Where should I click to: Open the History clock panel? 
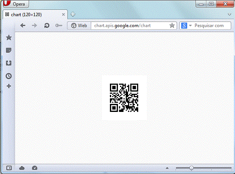pyautogui.click(x=9, y=76)
